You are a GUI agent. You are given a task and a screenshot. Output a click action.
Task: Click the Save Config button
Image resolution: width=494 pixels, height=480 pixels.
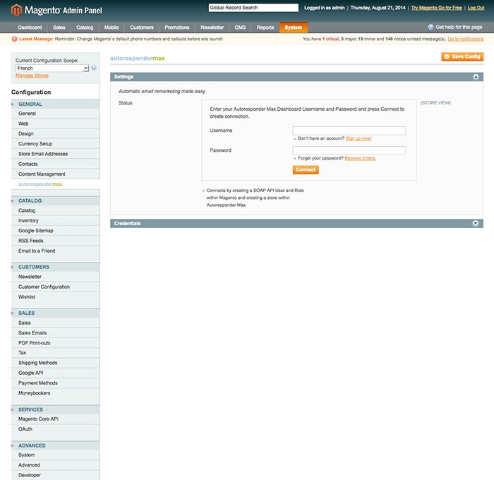coord(462,56)
